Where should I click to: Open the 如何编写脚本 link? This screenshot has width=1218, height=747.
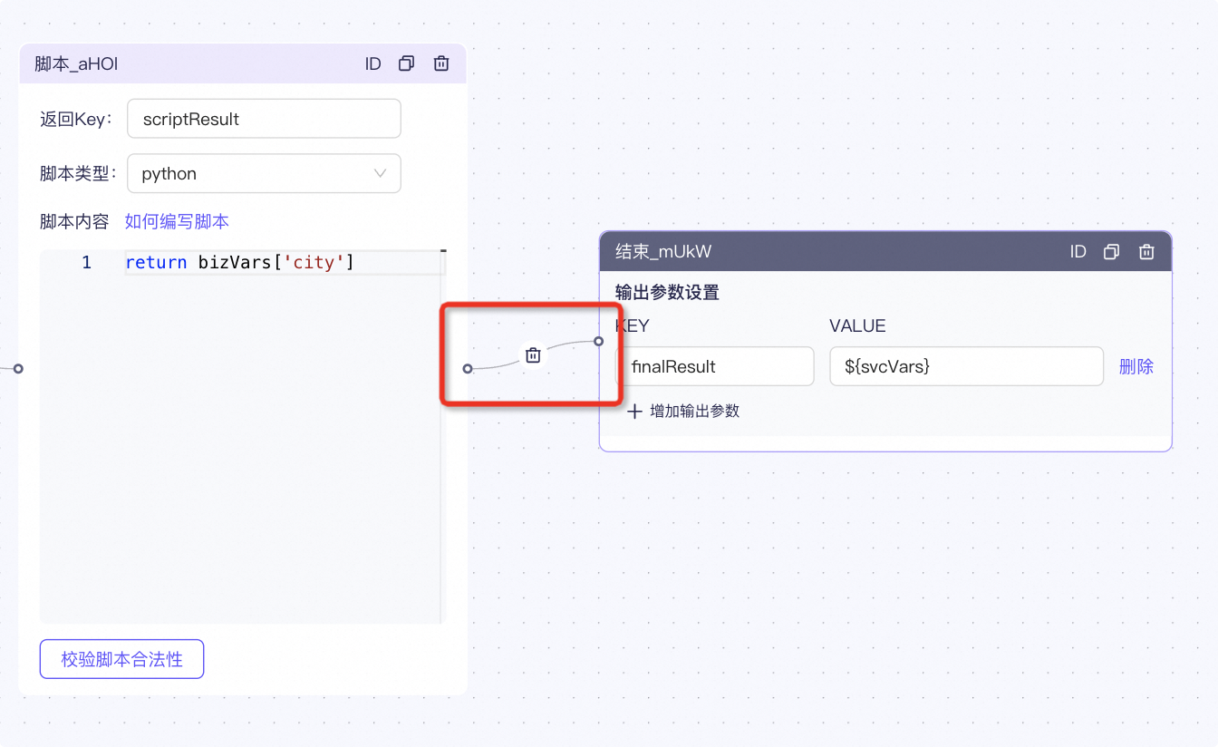[177, 221]
